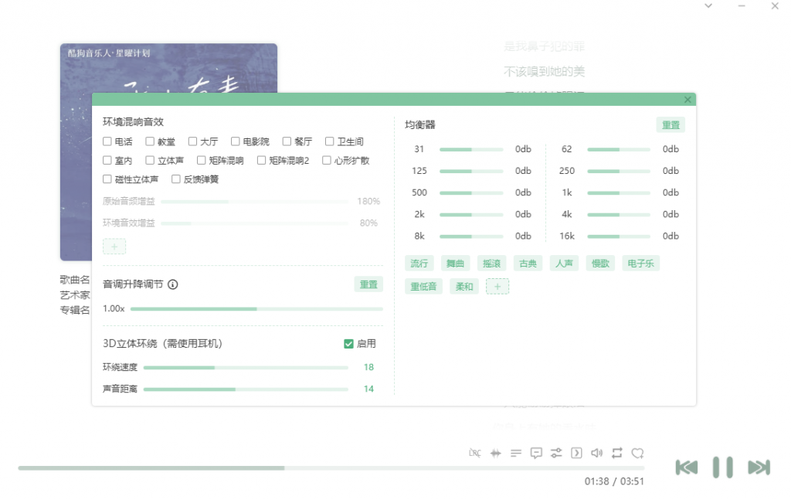This screenshot has height=500, width=791.
Task: Enable the 电影院 reverb checkbox
Action: (235, 141)
